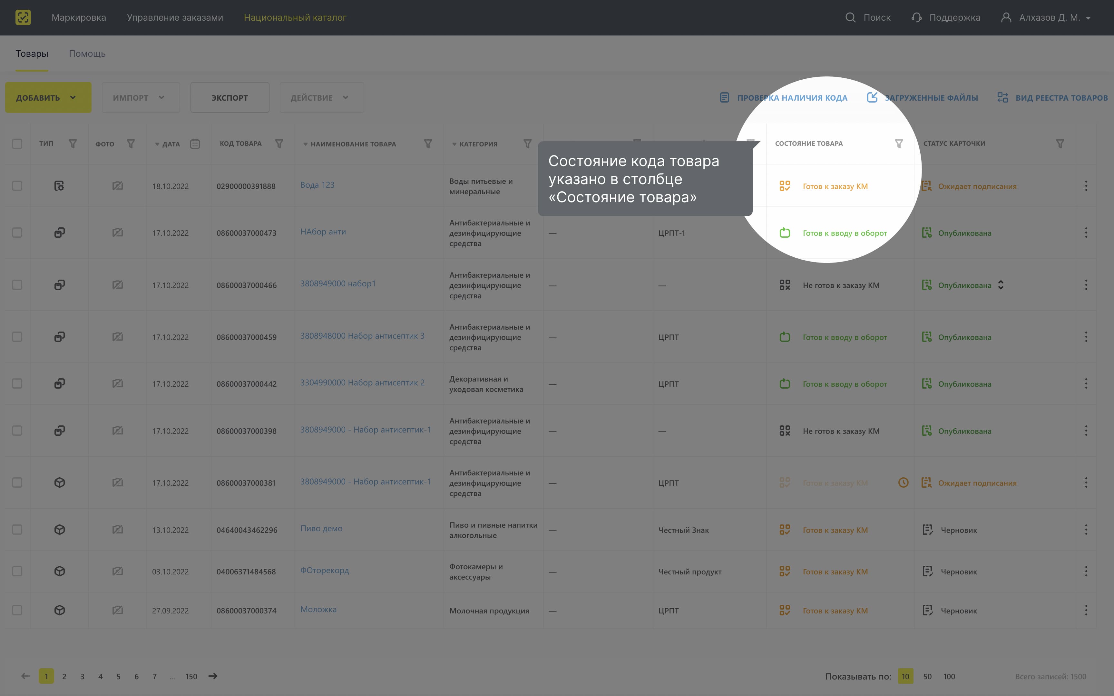Click the Экспорт button
Screen dimensions: 1114x696
tap(230, 98)
